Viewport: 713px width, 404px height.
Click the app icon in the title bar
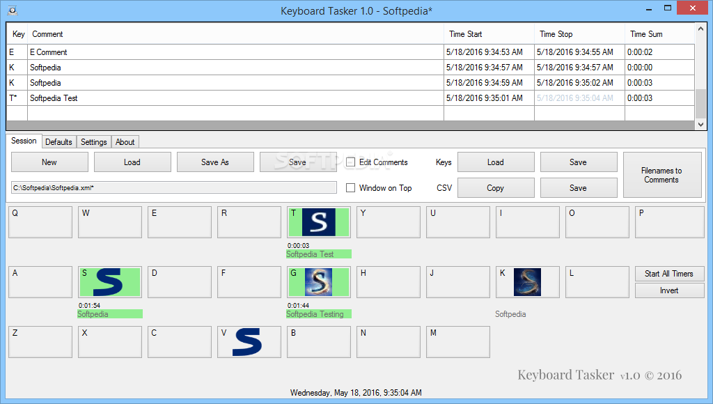click(13, 10)
